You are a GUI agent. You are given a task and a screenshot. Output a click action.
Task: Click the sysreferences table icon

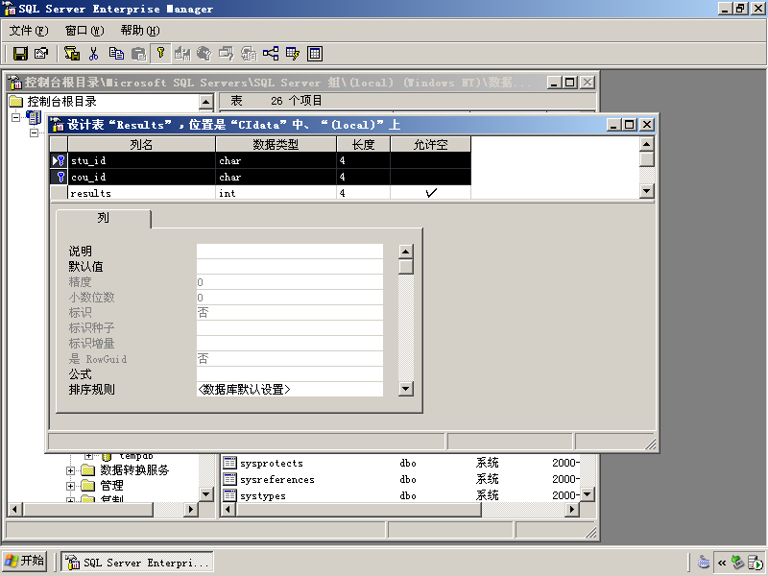(229, 479)
